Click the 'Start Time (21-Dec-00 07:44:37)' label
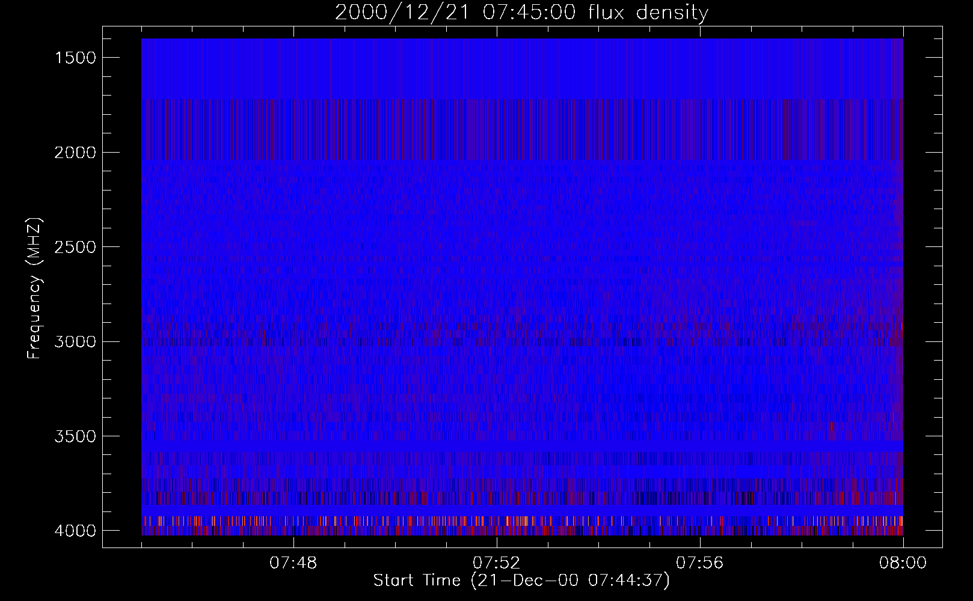This screenshot has width=973, height=601. (x=521, y=581)
